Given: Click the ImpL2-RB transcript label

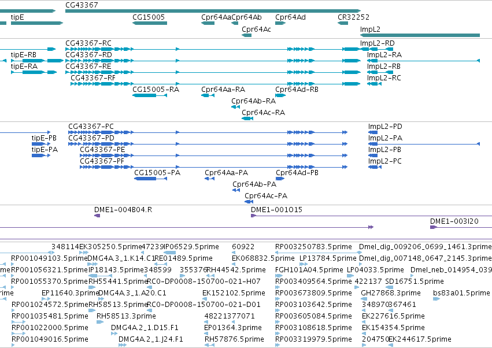Looking at the screenshot, I should (384, 66).
